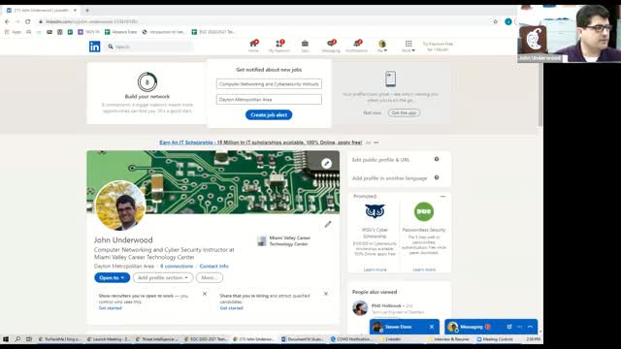Viewport: 621px width, 349px height.
Task: Edit the banner background photo pencil
Action: coord(326,163)
